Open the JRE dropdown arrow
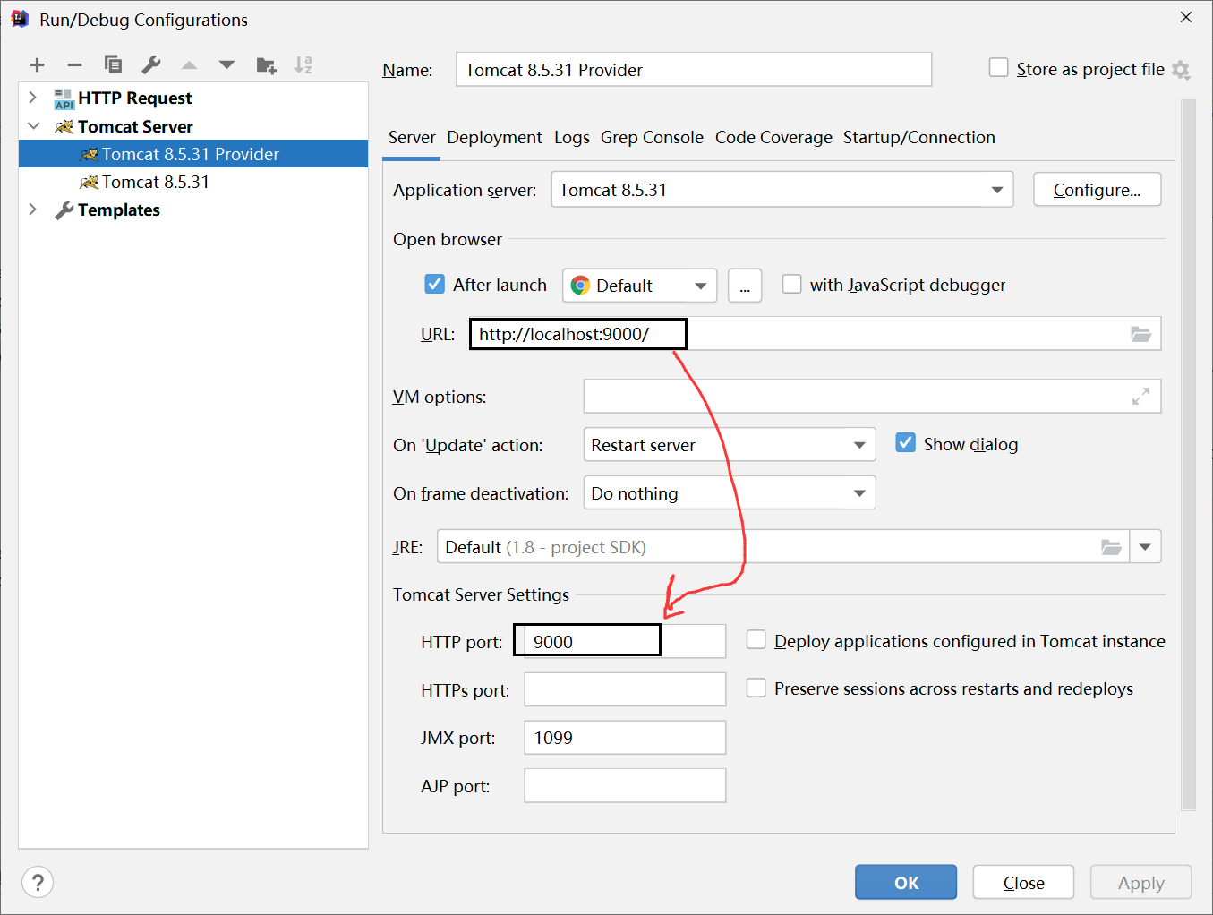This screenshot has width=1213, height=915. [x=1145, y=547]
